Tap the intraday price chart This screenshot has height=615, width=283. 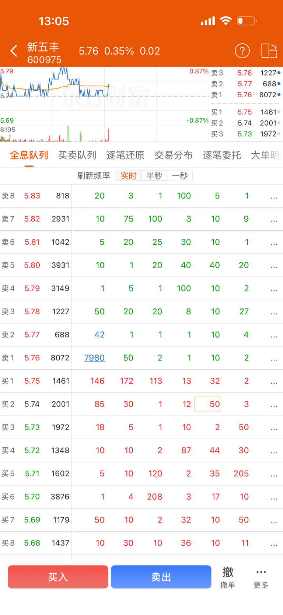tap(104, 96)
